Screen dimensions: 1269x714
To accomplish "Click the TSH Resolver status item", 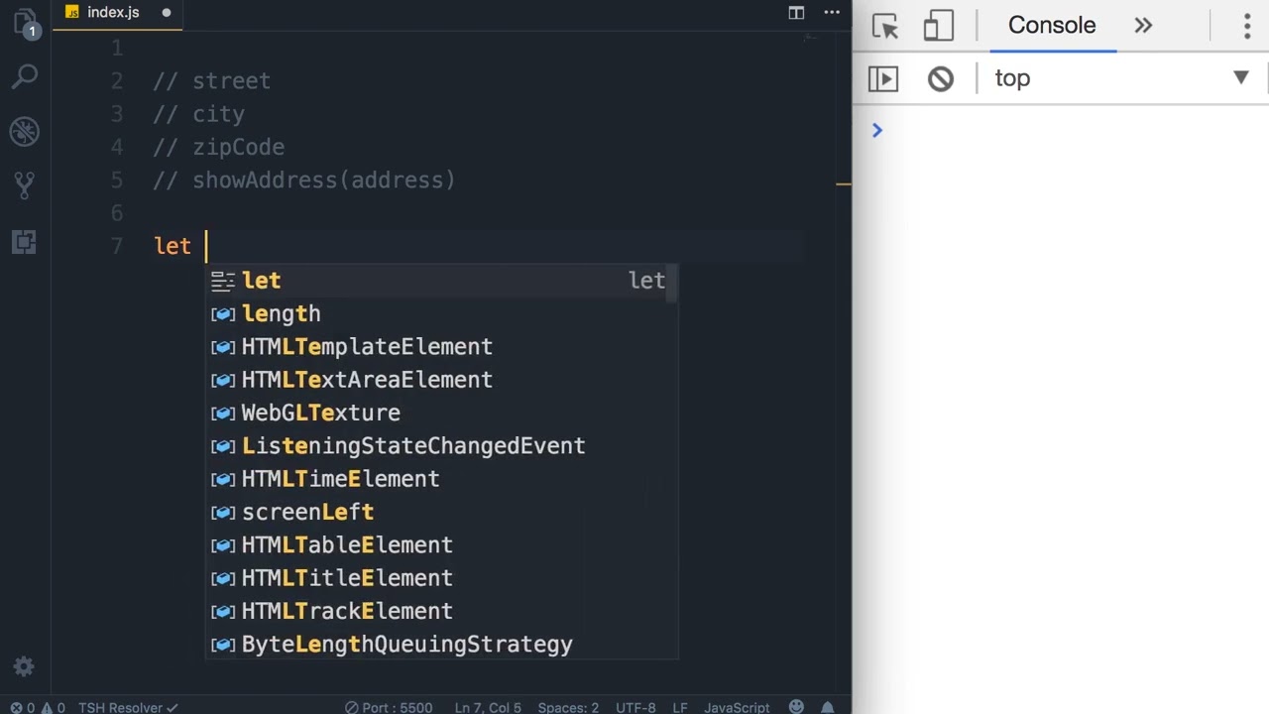I will tap(128, 707).
